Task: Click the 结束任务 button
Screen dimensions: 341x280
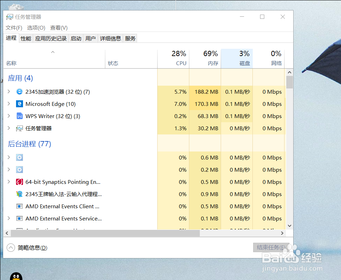Action: (x=271, y=247)
